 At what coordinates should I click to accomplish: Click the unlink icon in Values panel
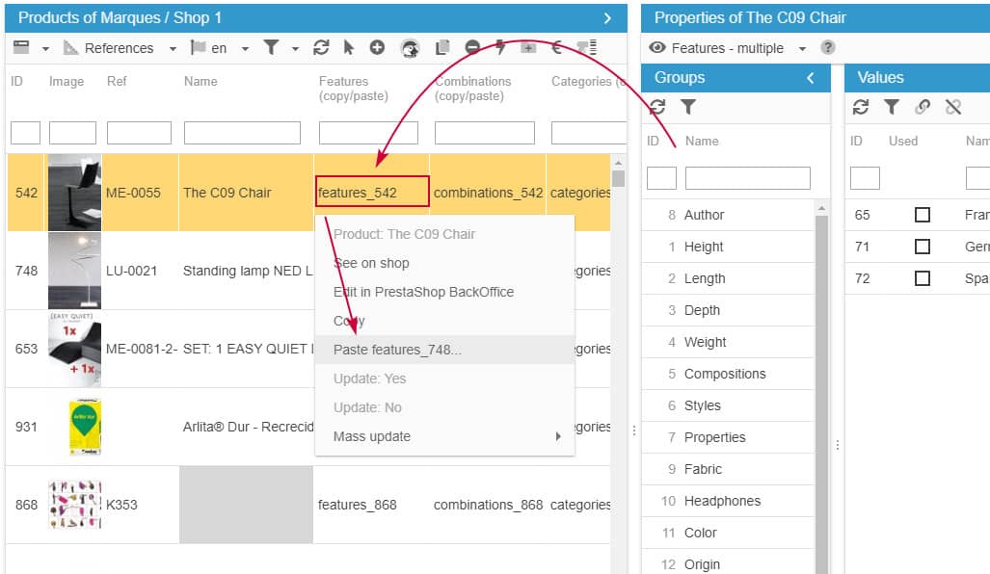953,107
